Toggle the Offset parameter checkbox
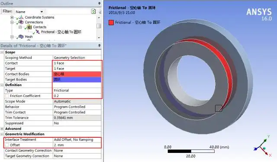The image size is (277, 162). tap(7, 145)
